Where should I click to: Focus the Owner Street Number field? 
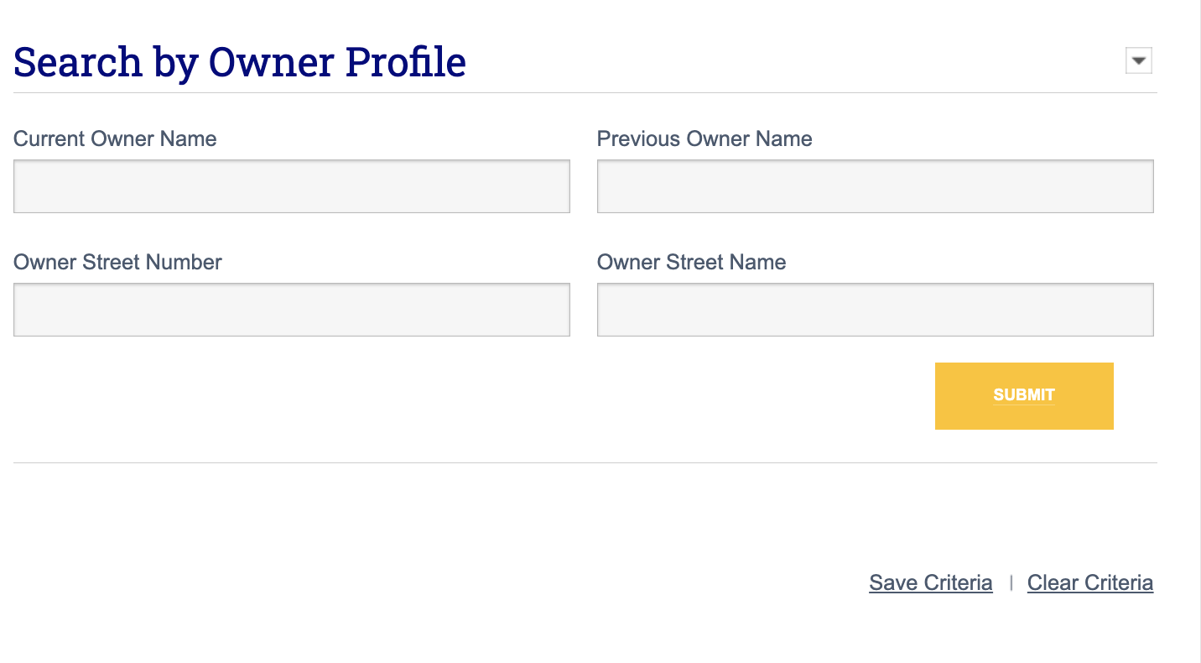coord(291,309)
